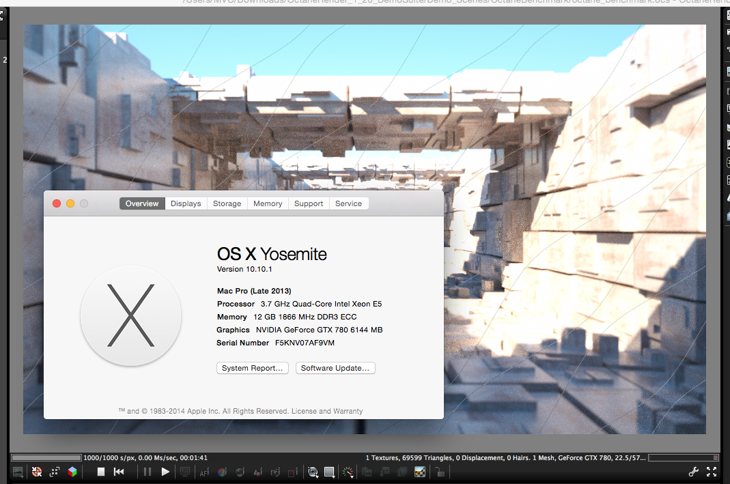
Task: Switch to the Displays tab
Action: (x=186, y=203)
